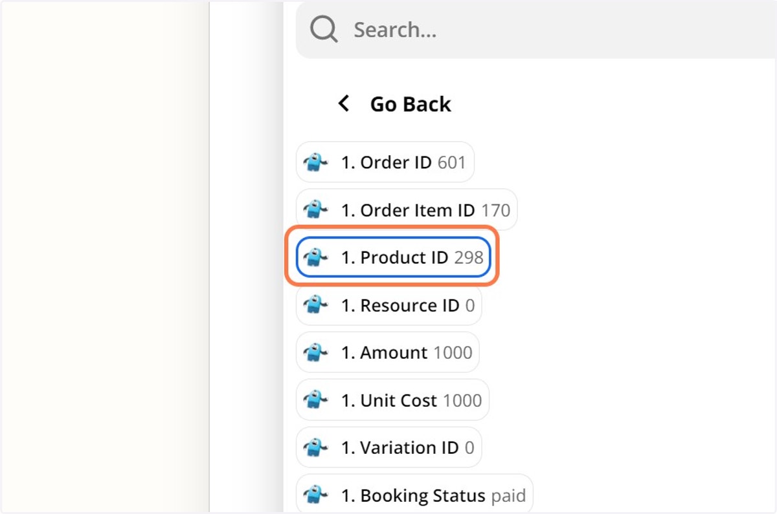Viewport: 777px width, 514px height.
Task: Click the app icon beside Order Item ID
Action: point(315,209)
